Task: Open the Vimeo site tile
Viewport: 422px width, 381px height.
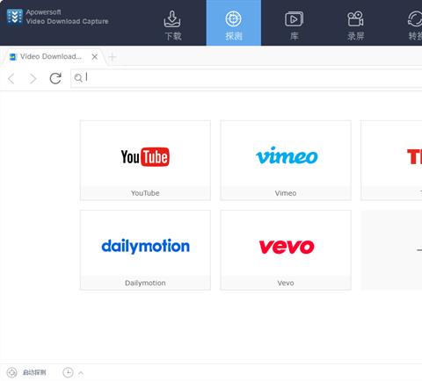Action: pos(286,161)
